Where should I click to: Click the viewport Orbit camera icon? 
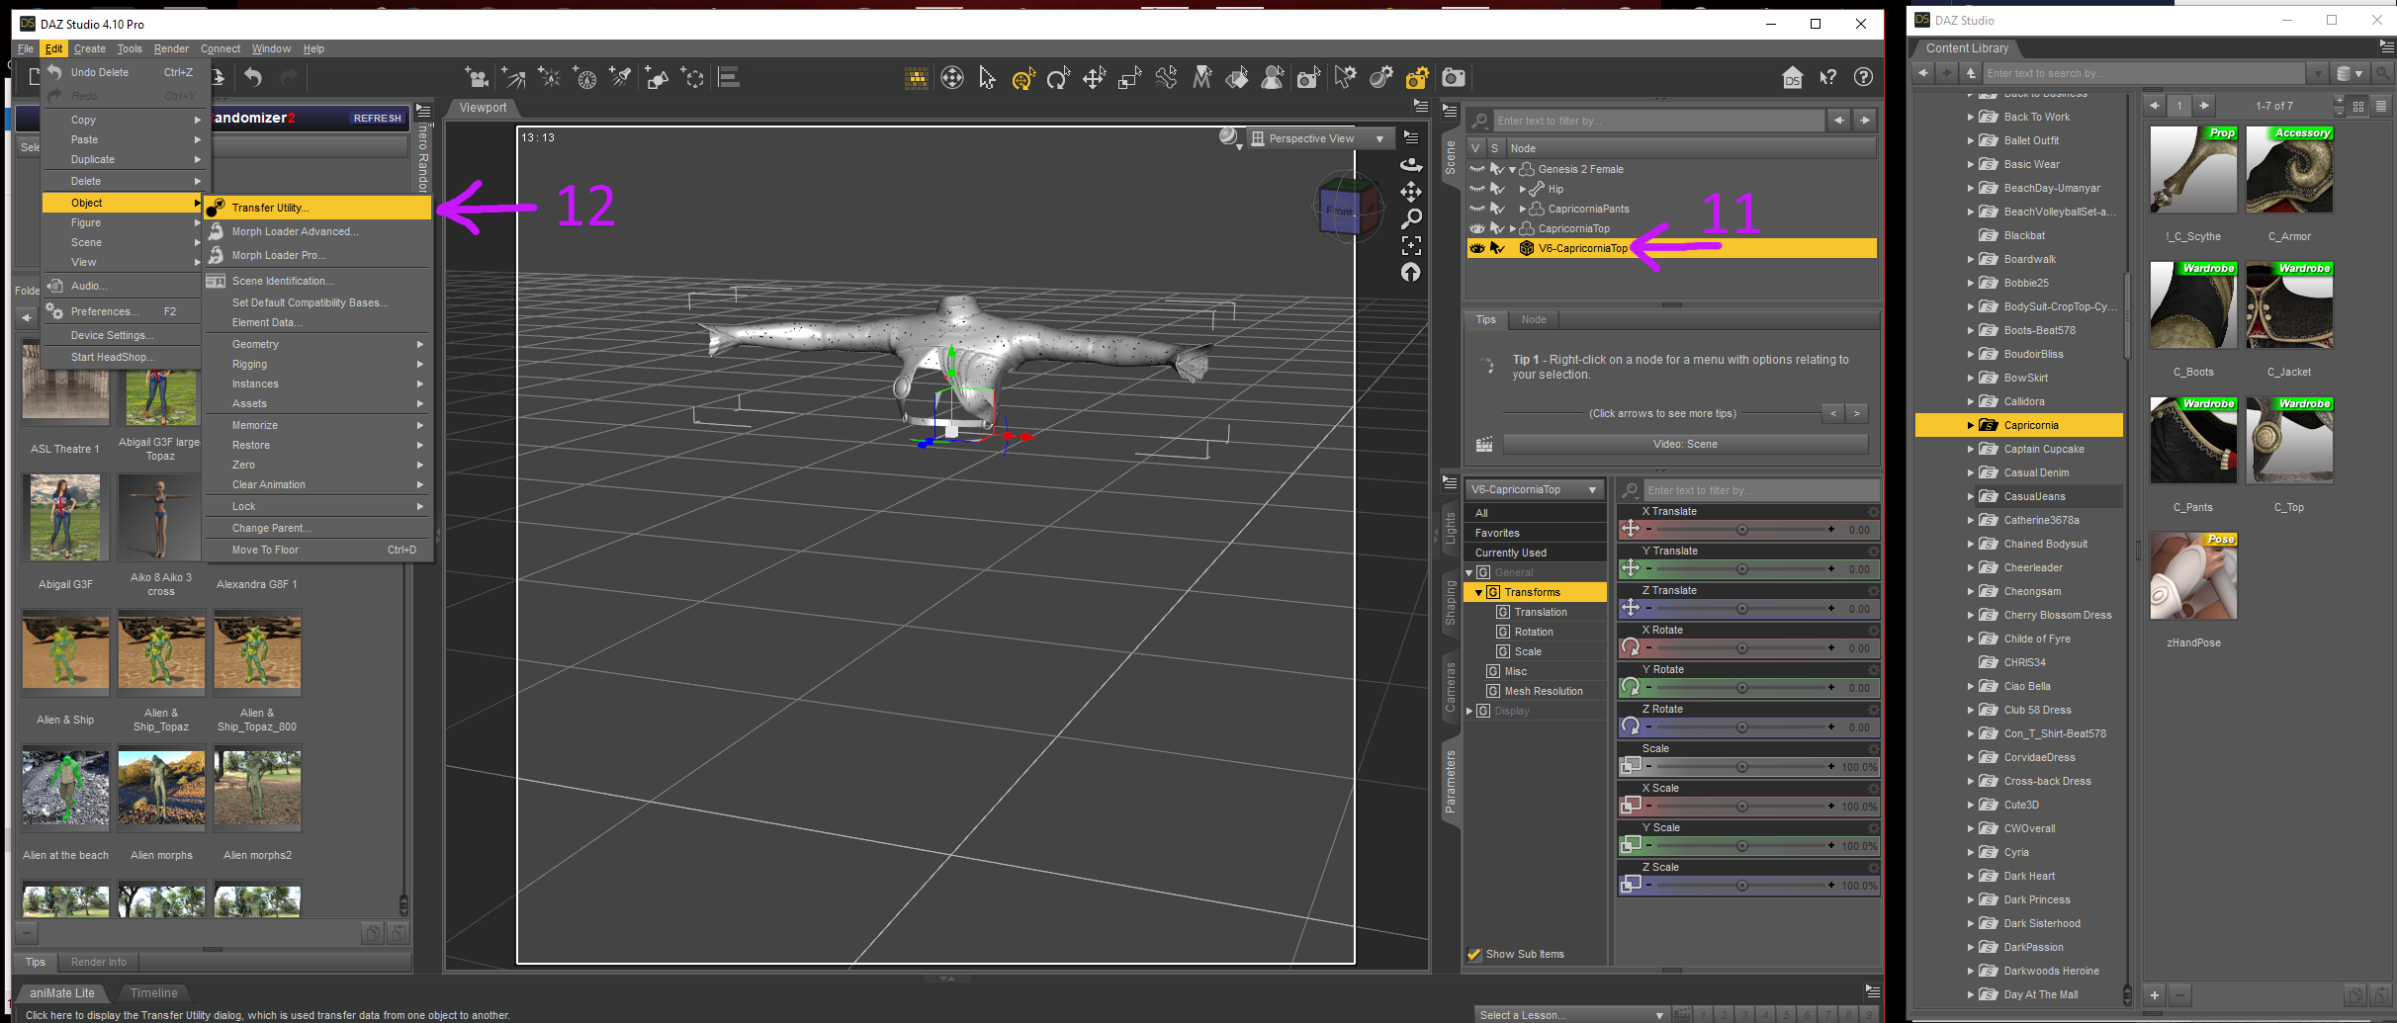1411,165
